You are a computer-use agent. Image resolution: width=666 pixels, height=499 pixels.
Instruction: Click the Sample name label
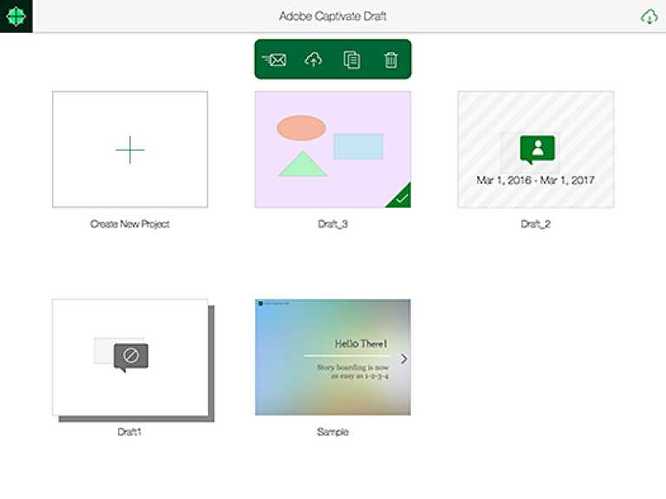pos(332,431)
